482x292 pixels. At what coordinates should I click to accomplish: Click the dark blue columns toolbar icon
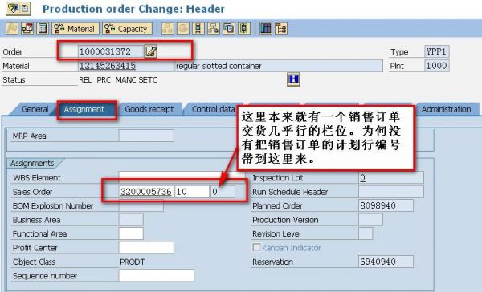pyautogui.click(x=266, y=29)
